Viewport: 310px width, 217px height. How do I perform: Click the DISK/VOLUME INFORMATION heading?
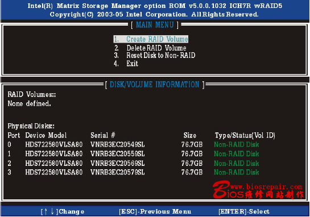point(155,85)
